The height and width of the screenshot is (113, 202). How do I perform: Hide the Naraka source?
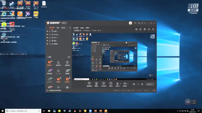pyautogui.click(x=47, y=34)
